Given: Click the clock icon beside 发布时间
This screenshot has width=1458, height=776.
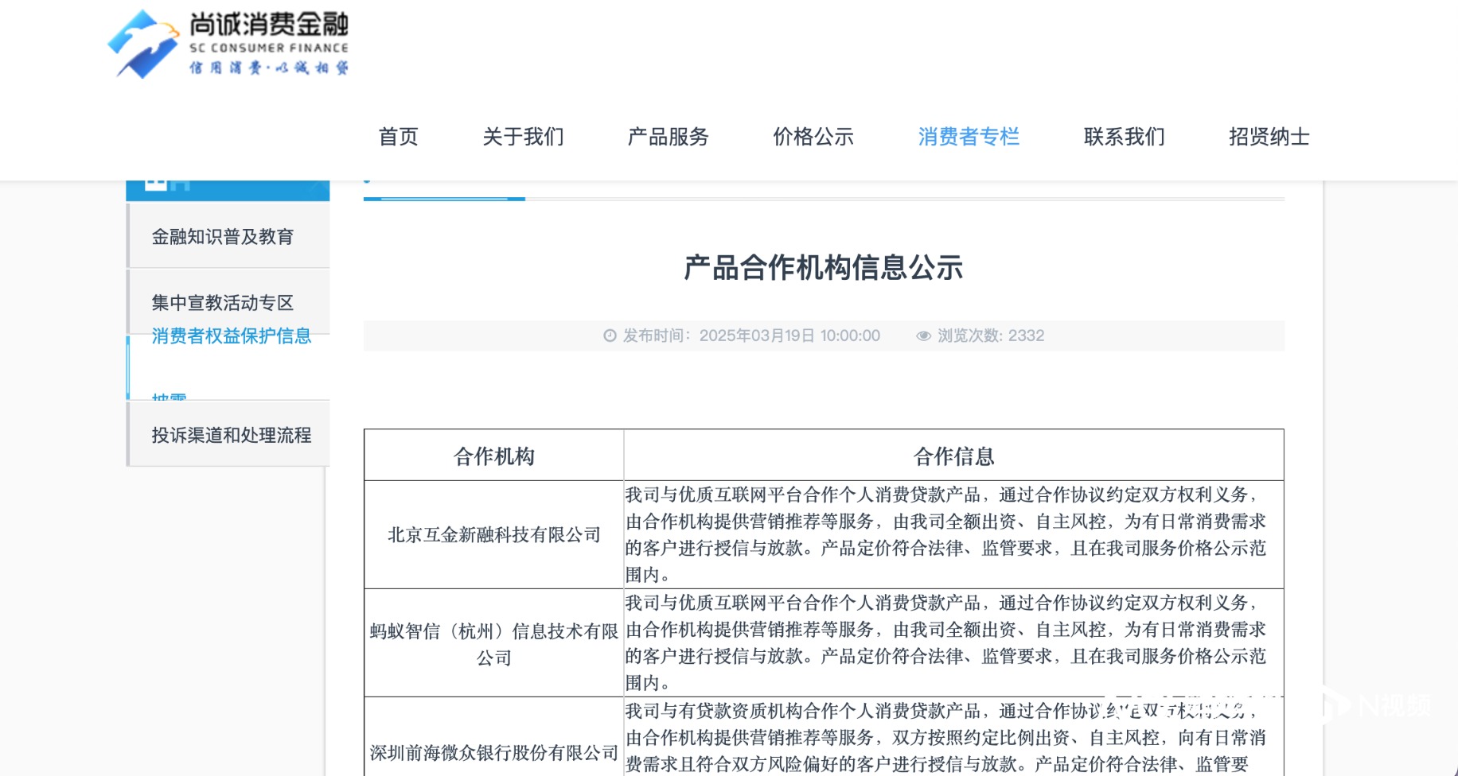Looking at the screenshot, I should tap(609, 336).
